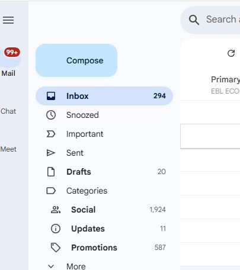Click the Promotions tag icon
240x270 pixels.
56,247
